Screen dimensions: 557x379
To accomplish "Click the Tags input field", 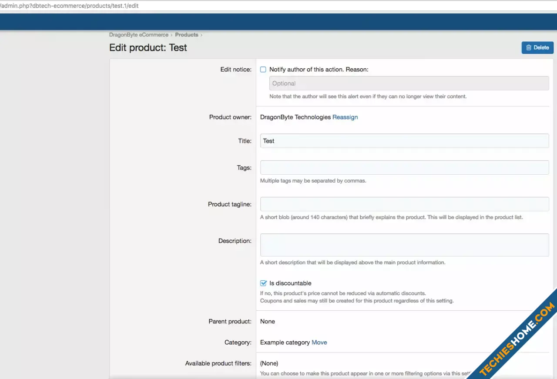I will tap(405, 168).
